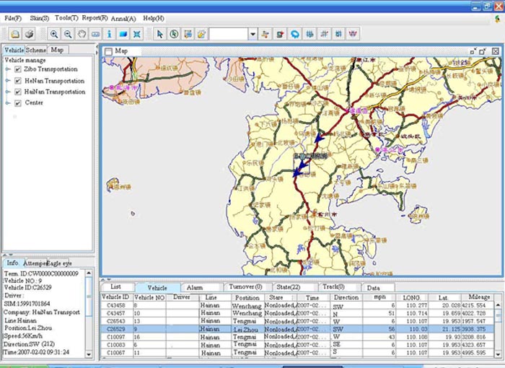
Task: Toggle the Center checkbox
Action: (x=18, y=102)
